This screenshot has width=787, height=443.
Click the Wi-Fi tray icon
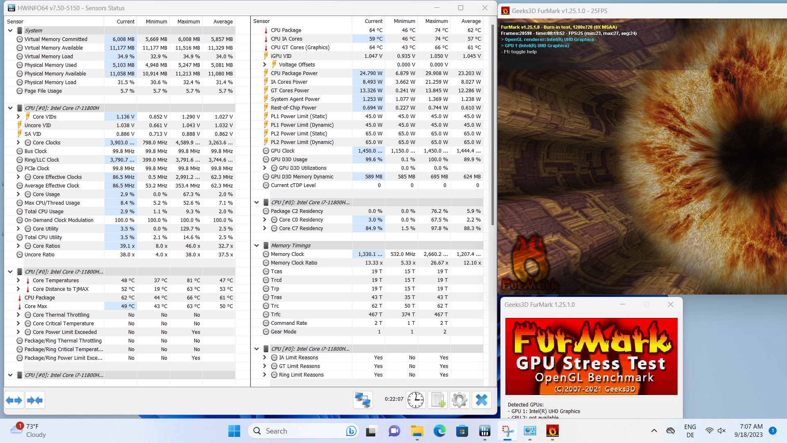[709, 431]
